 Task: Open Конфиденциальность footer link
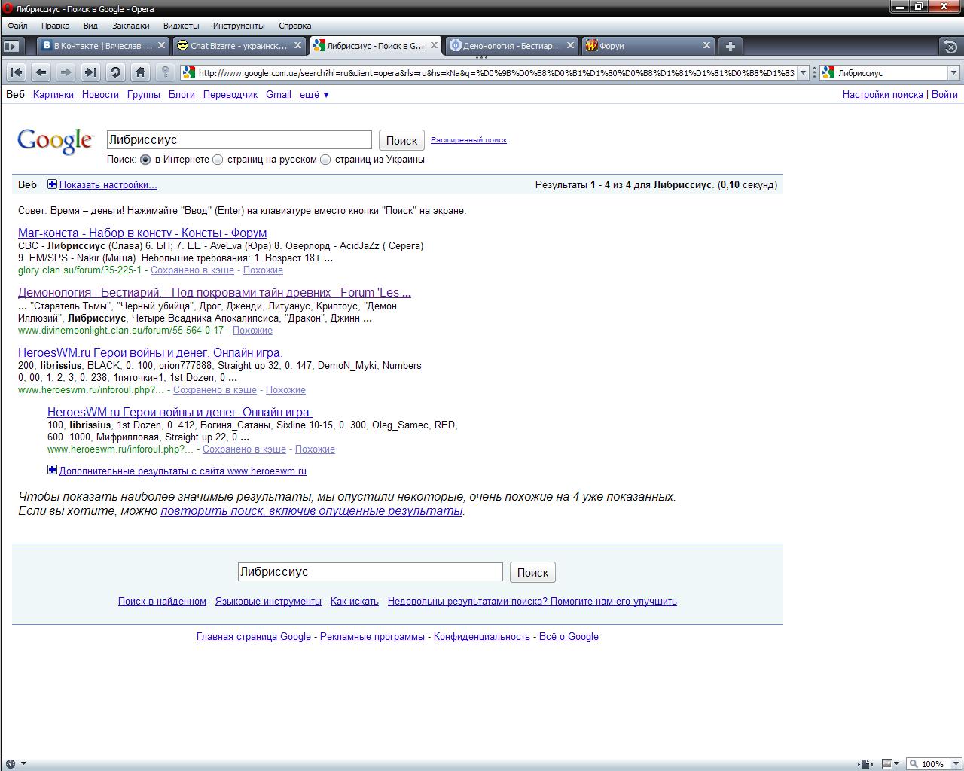tap(482, 637)
